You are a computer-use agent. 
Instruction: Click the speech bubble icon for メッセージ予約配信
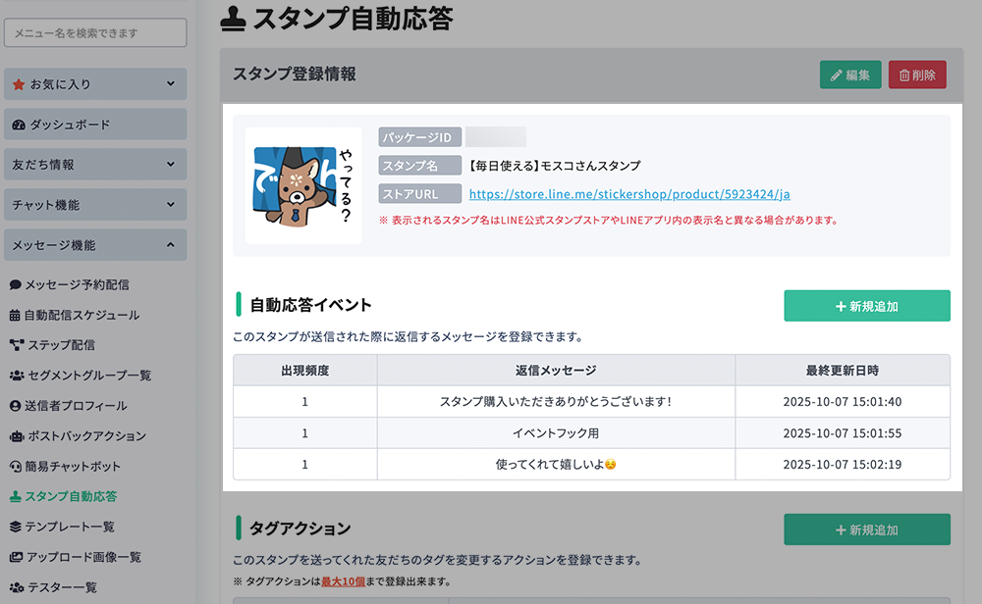[x=16, y=285]
